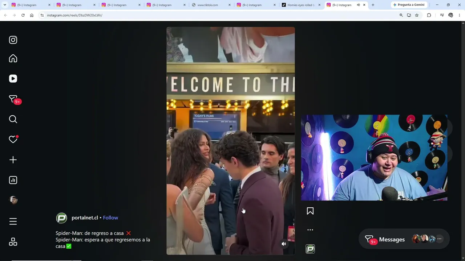View Notifications via the heart icon
The width and height of the screenshot is (465, 261).
coord(13,139)
